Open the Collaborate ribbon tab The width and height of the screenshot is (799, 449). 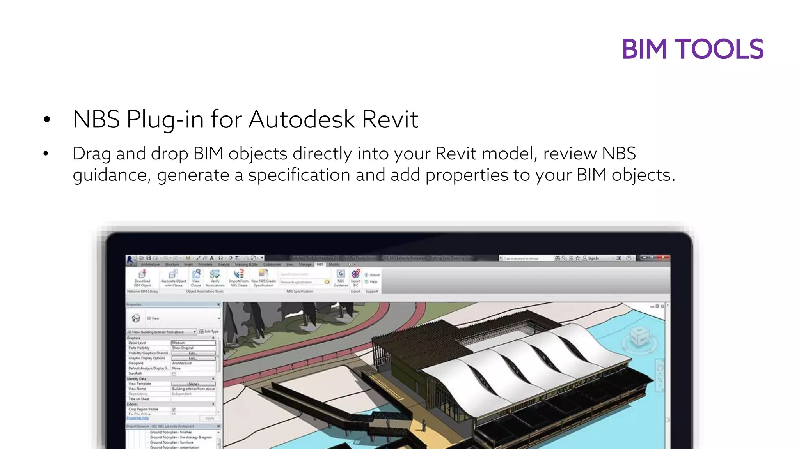coord(272,265)
